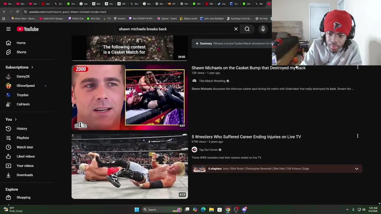Open Title Match Wrestling channel name
The image size is (381, 214).
click(x=212, y=81)
